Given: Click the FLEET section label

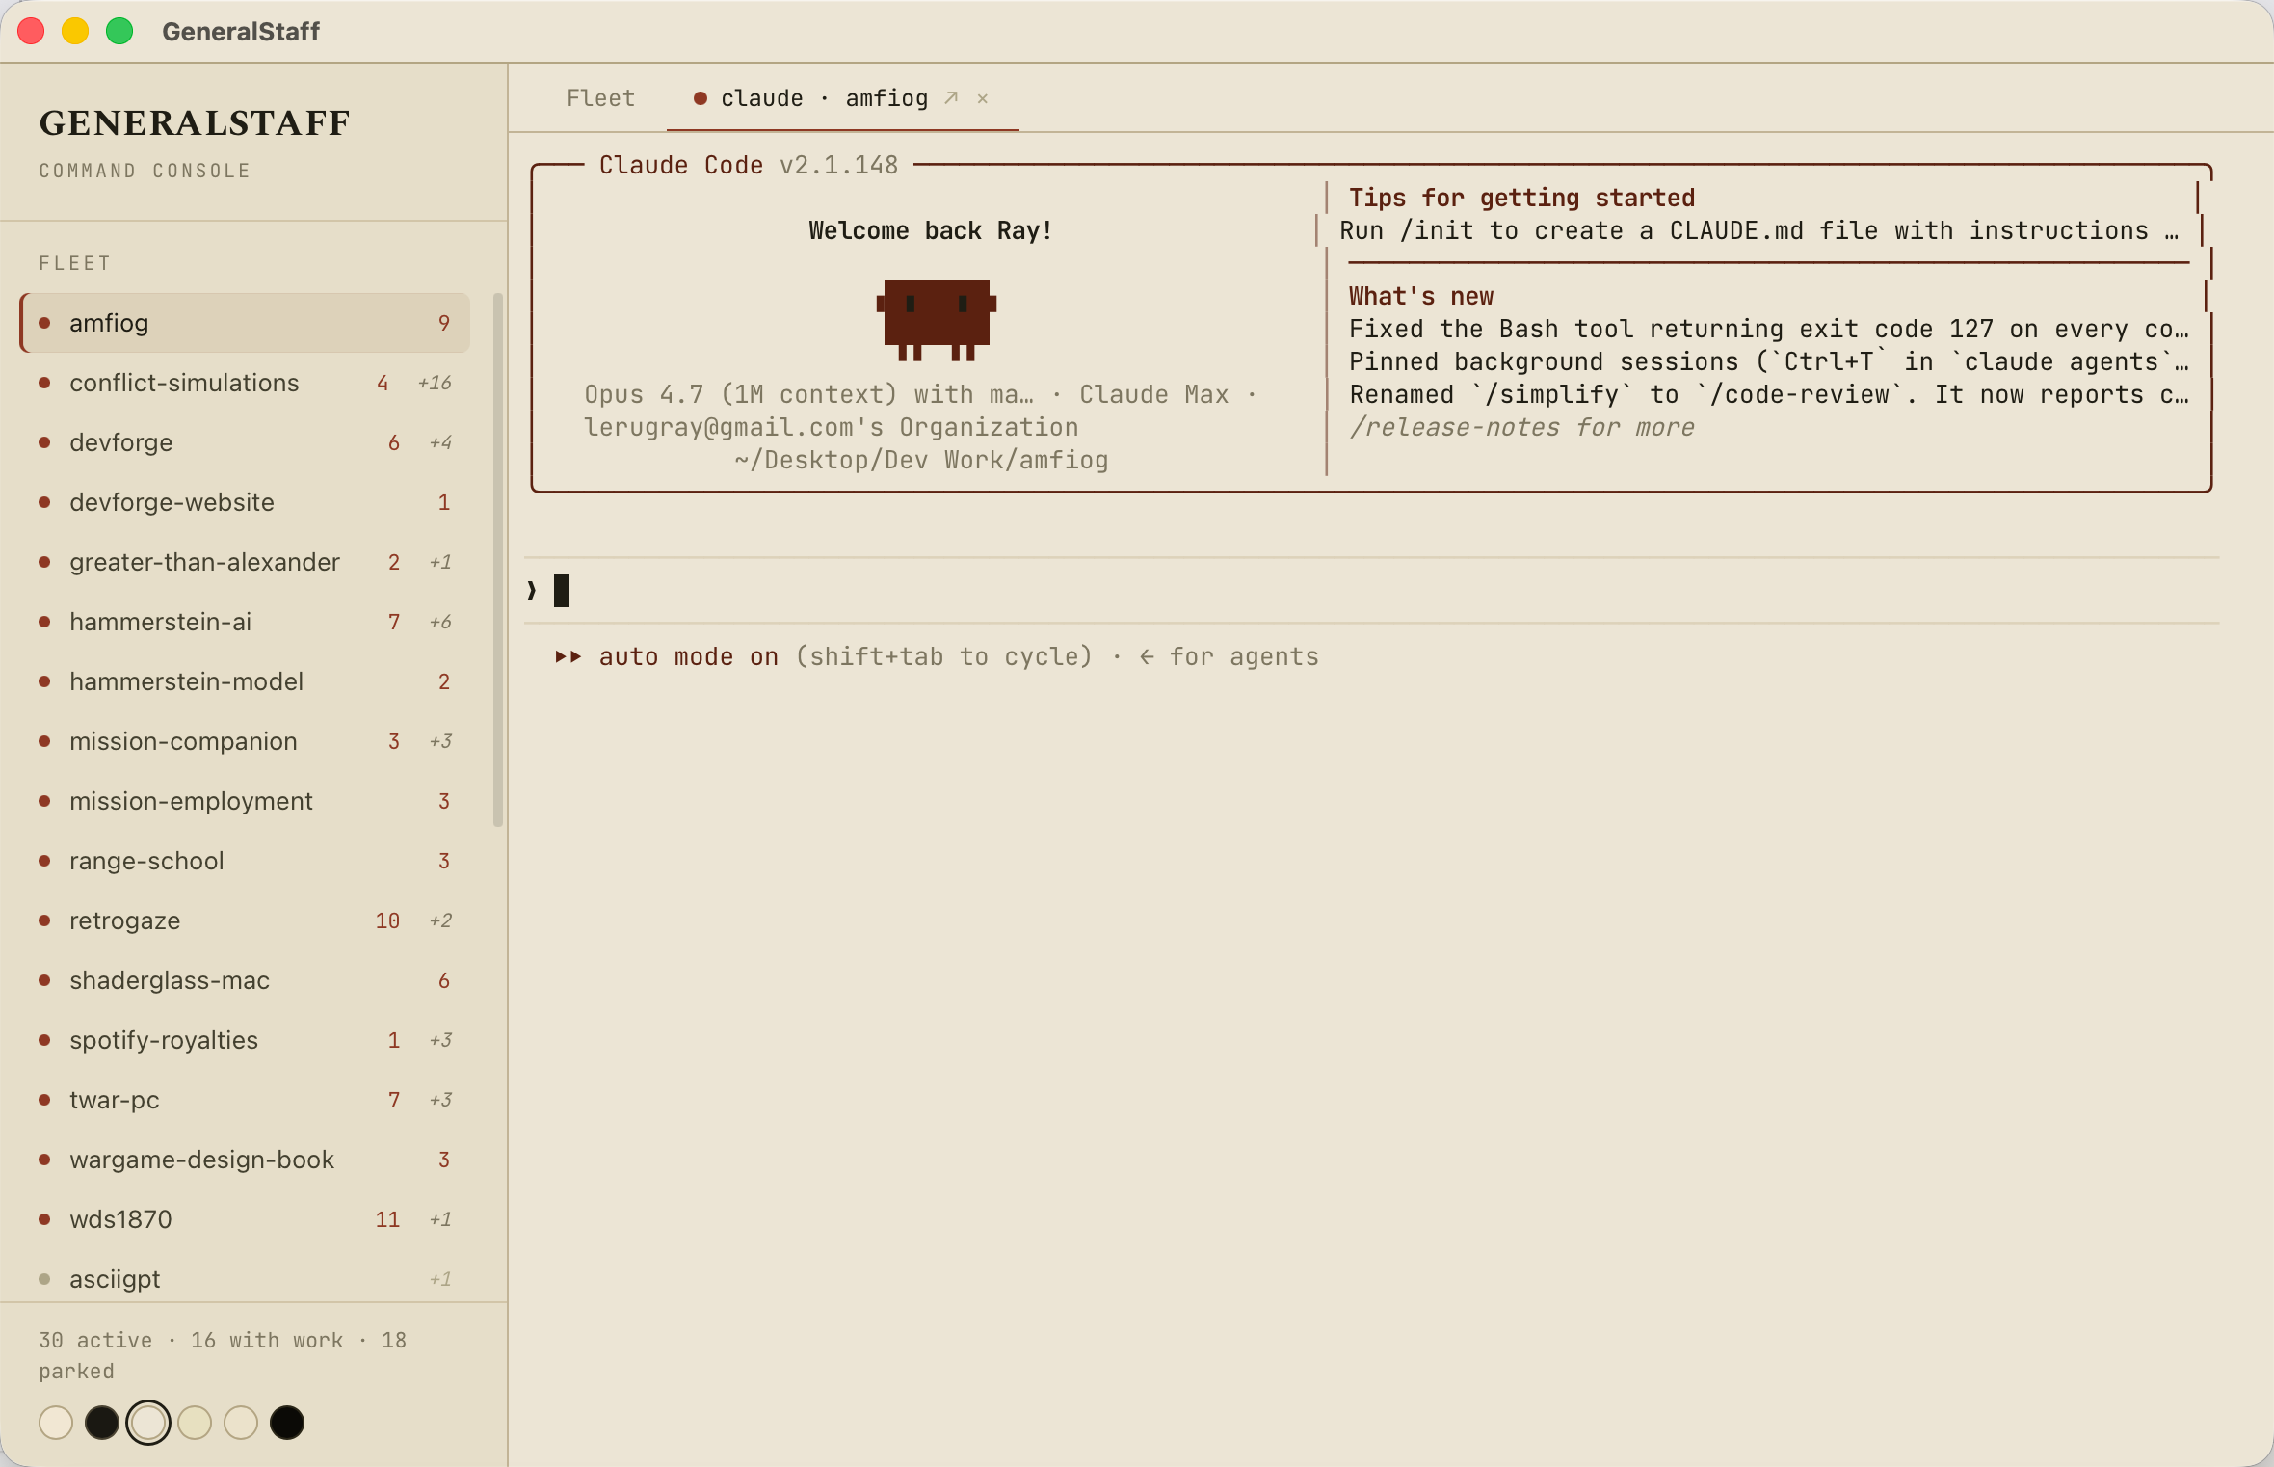Looking at the screenshot, I should (x=75, y=263).
